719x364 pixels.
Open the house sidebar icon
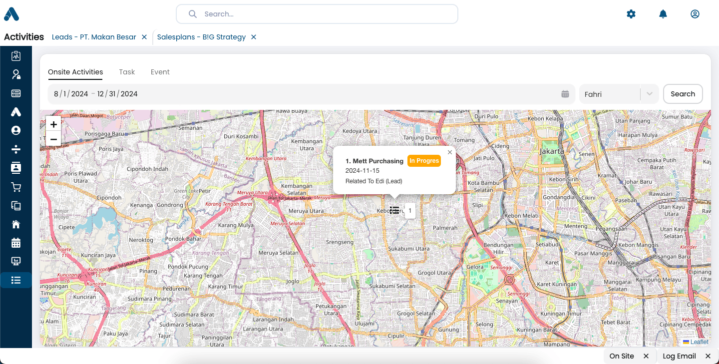16,224
